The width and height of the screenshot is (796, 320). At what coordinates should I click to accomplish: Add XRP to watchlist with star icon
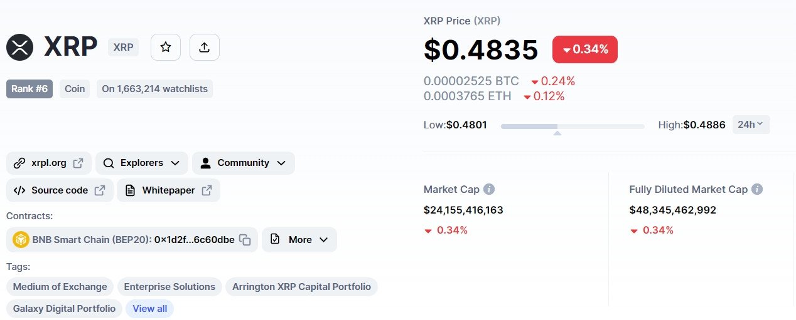click(x=166, y=47)
